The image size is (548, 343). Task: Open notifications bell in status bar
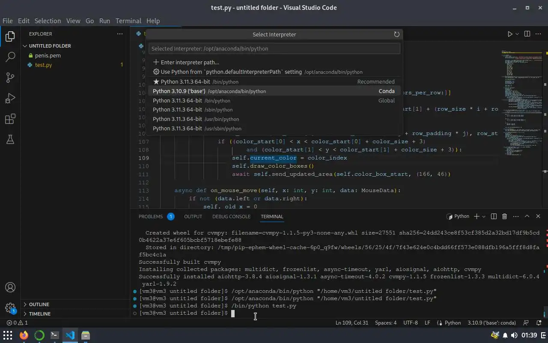539,323
